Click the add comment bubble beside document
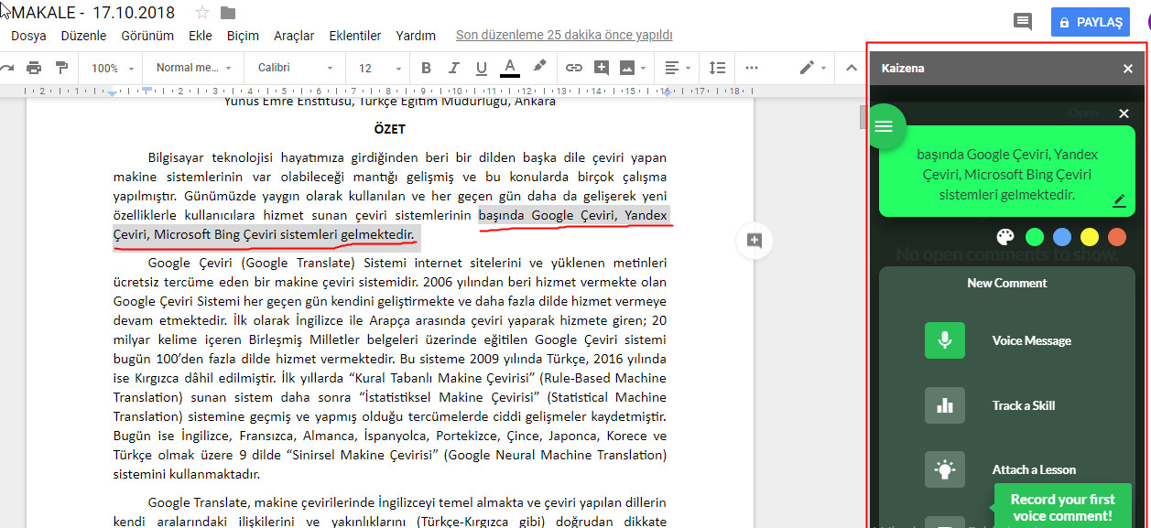The height and width of the screenshot is (528, 1151). [755, 241]
